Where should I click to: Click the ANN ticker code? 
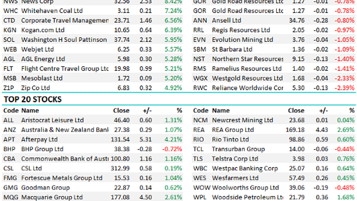coord(200,20)
